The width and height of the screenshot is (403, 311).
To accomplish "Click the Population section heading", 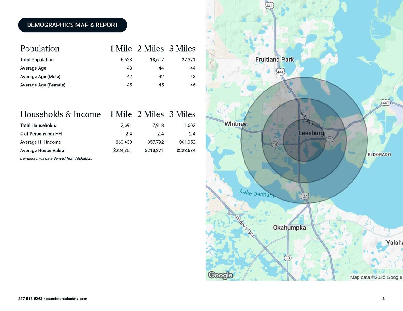I will click(40, 49).
